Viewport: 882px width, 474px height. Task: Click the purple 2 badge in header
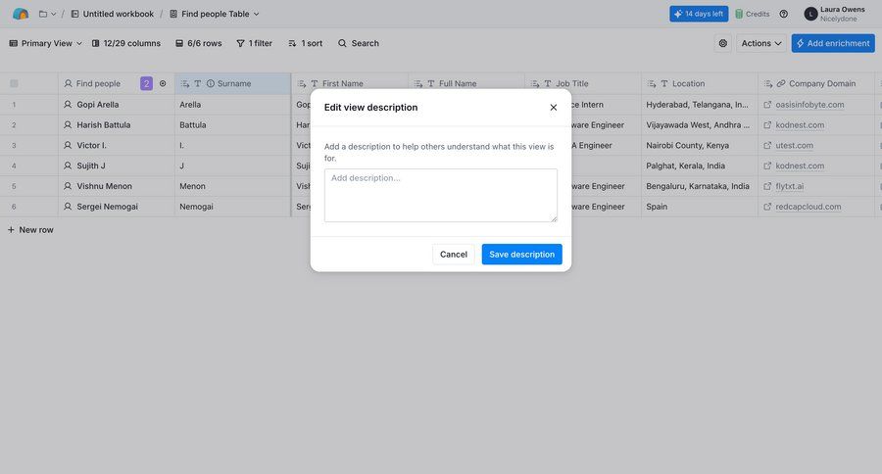click(x=146, y=84)
